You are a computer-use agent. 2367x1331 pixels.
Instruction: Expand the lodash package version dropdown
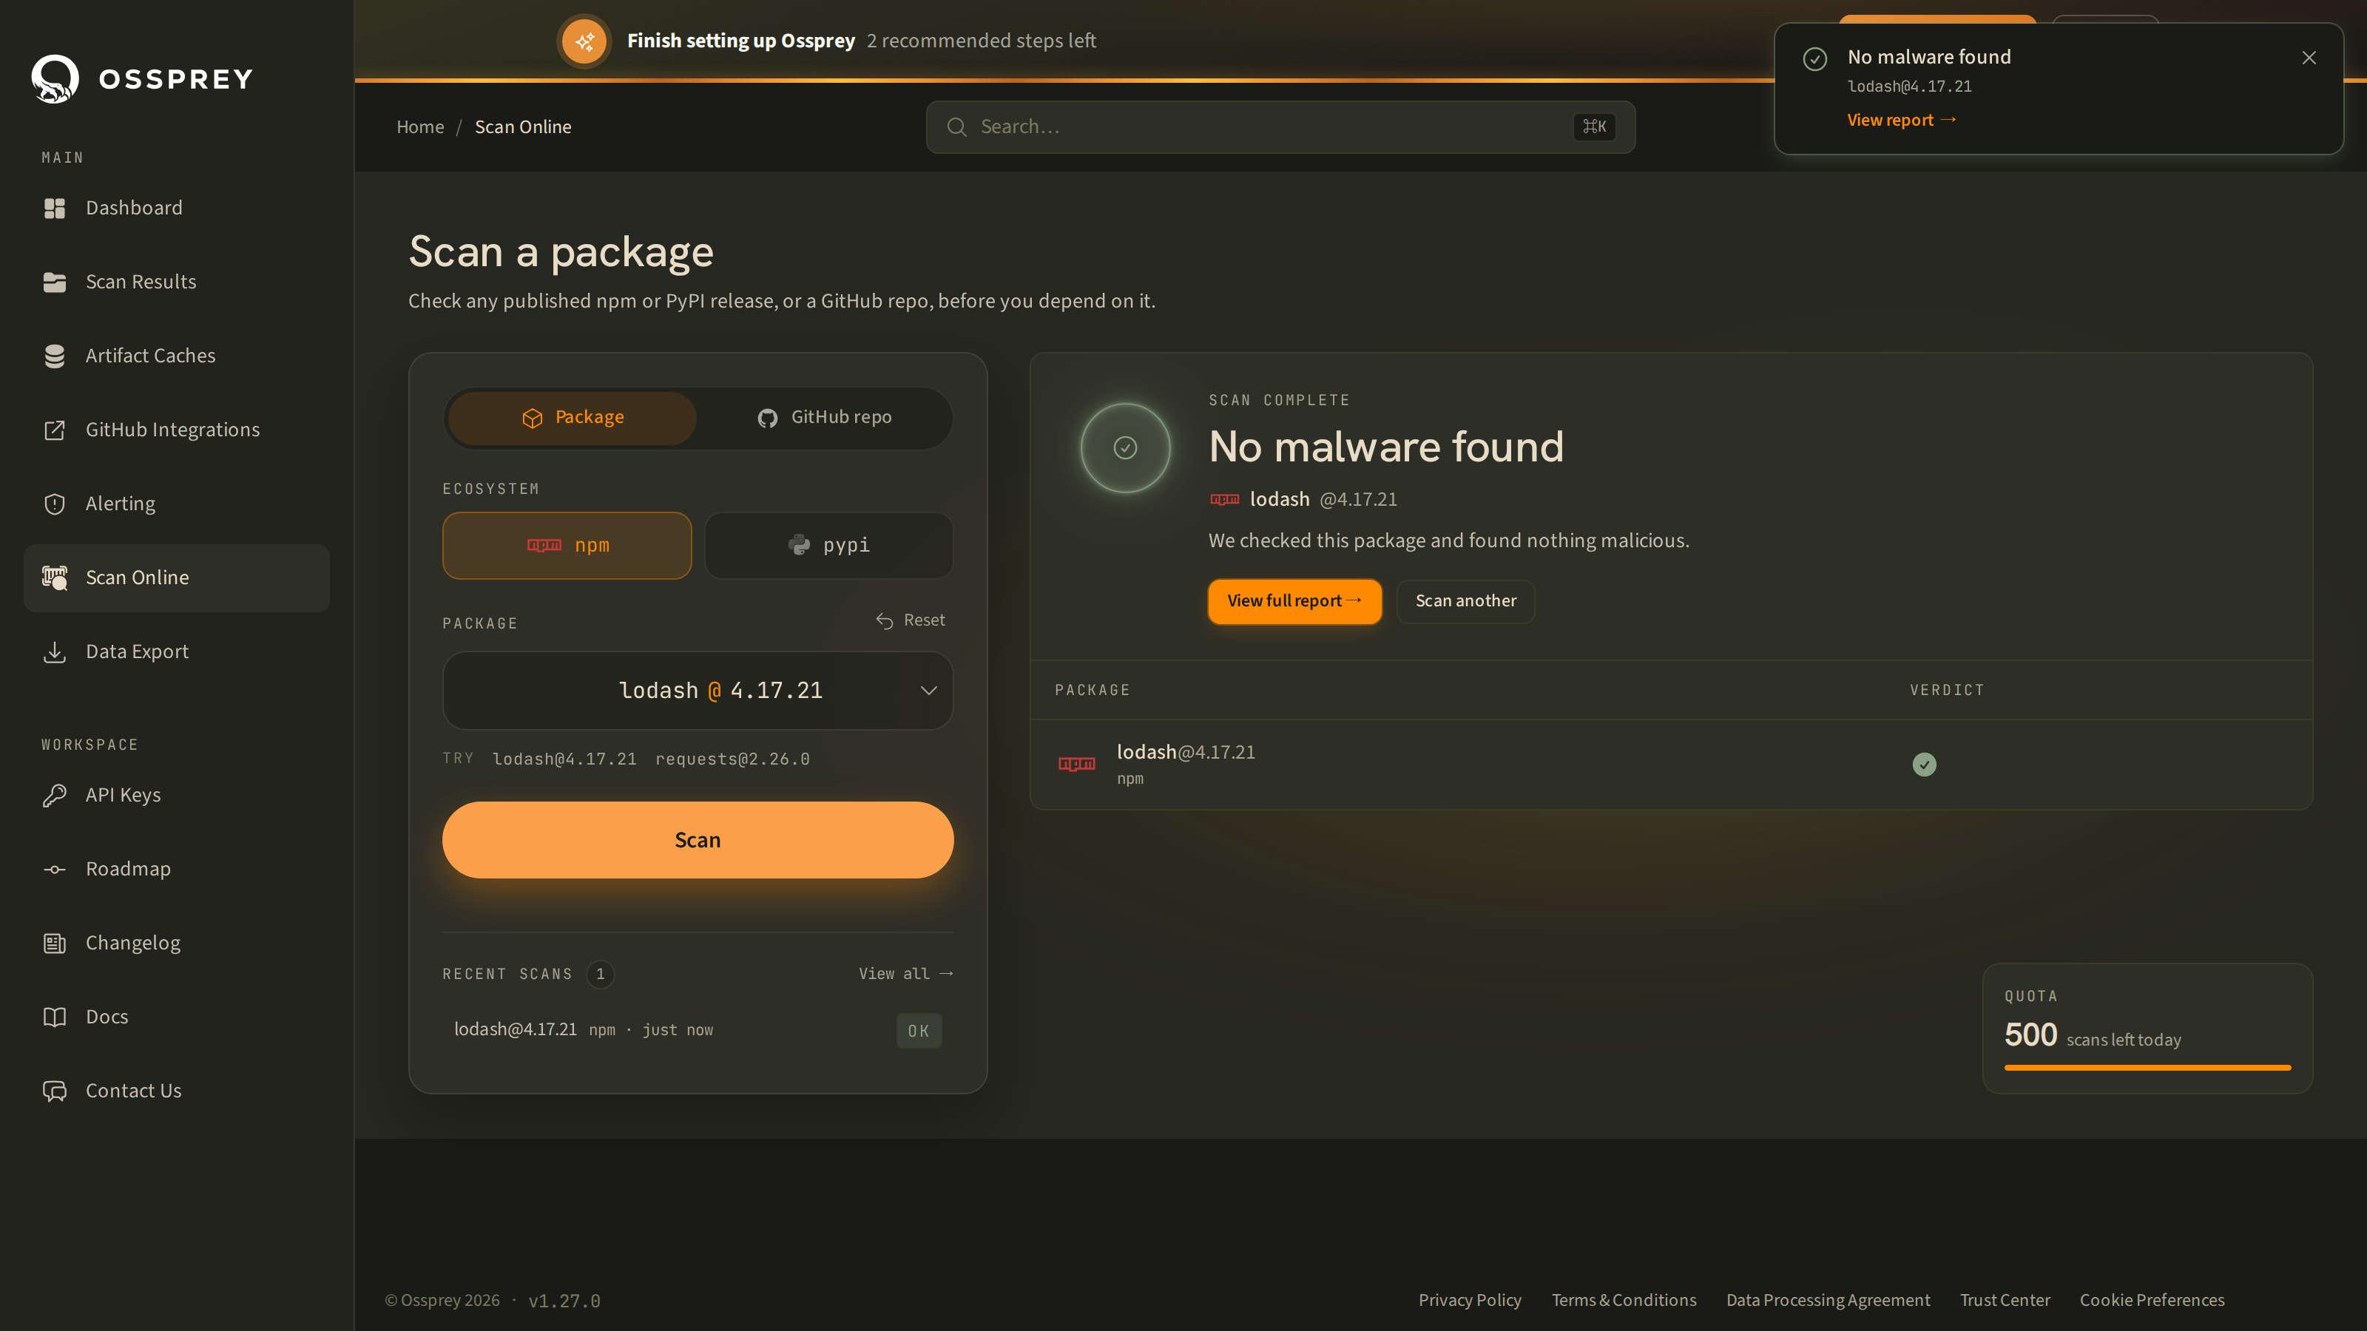click(x=929, y=691)
